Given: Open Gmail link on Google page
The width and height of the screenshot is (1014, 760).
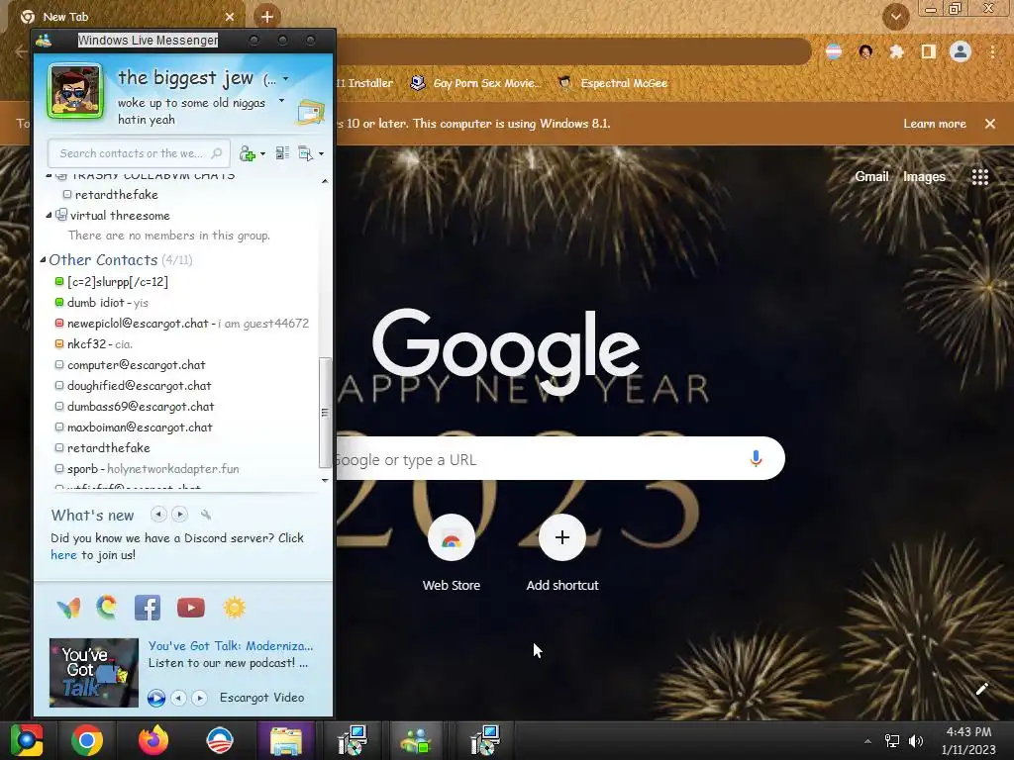Looking at the screenshot, I should (x=871, y=176).
